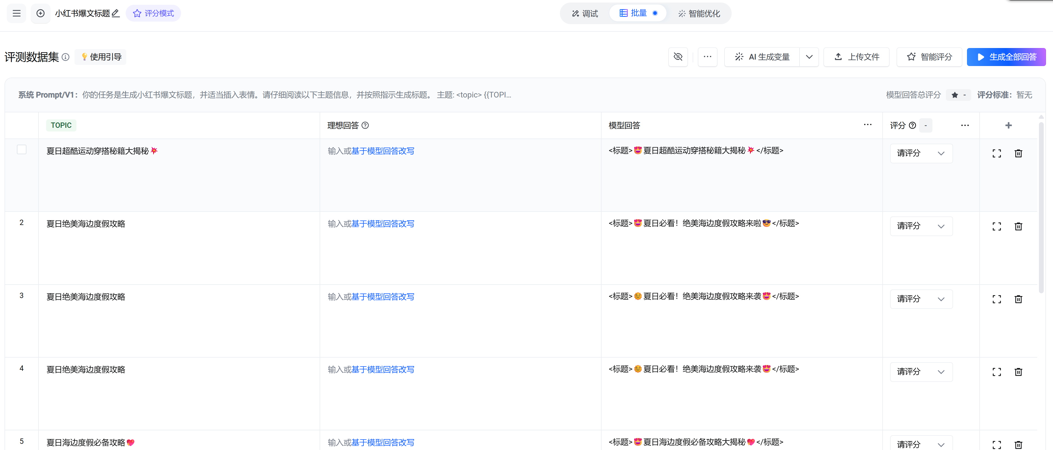
Task: Delete row 2 with trash icon
Action: [x=1018, y=227]
